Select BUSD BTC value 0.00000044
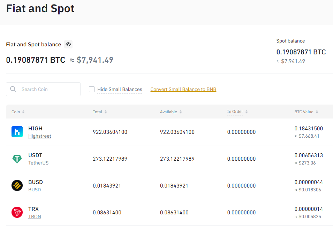333x229 pixels. 309,182
